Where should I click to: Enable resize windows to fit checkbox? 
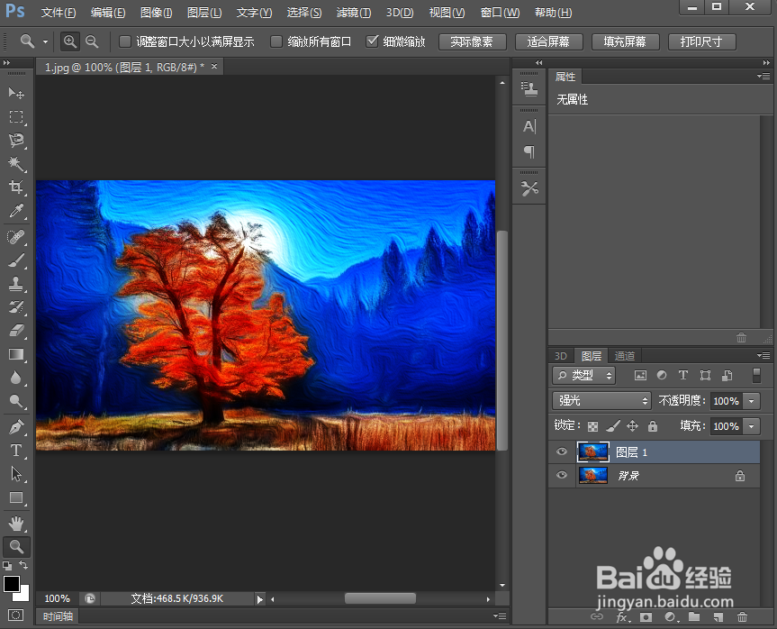click(x=125, y=41)
